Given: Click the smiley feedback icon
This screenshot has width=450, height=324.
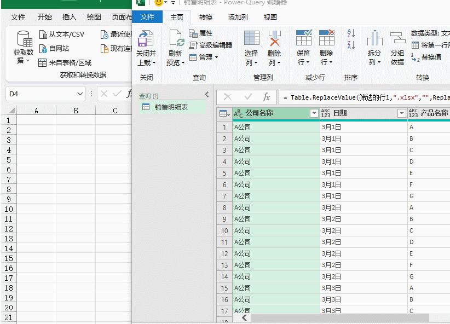Looking at the screenshot, I should tap(158, 3).
